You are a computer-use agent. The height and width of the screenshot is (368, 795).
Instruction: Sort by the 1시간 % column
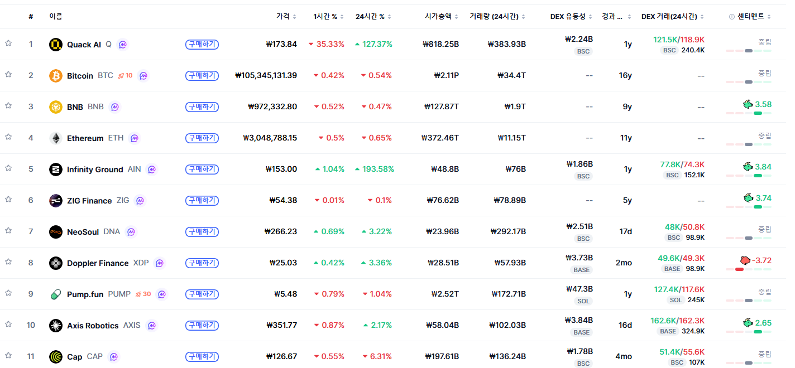click(329, 17)
